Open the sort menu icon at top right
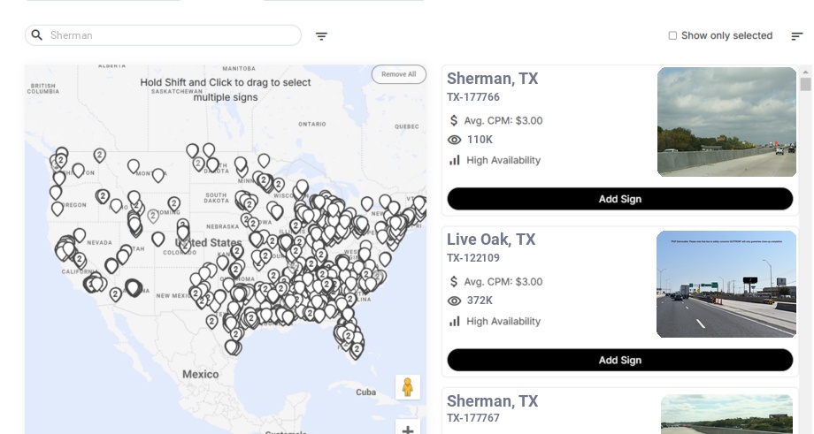Screen dimensions: 814x434 click(796, 36)
